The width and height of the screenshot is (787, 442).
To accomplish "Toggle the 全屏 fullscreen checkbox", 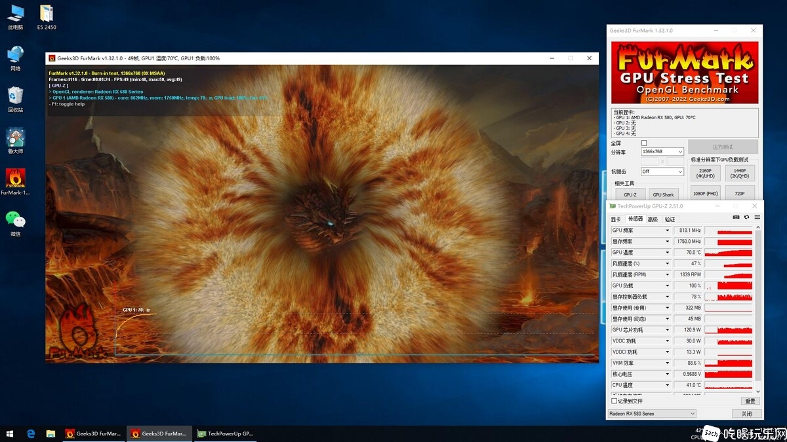I will [644, 143].
